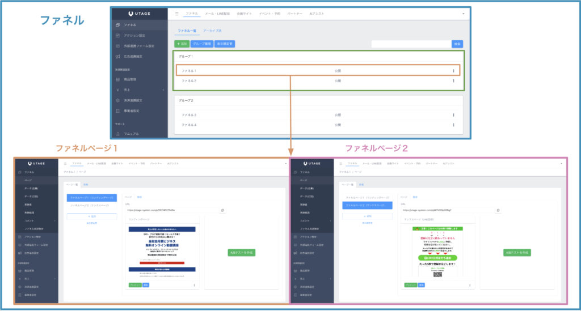
Task: Click the グループ管理 button
Action: pyautogui.click(x=203, y=44)
